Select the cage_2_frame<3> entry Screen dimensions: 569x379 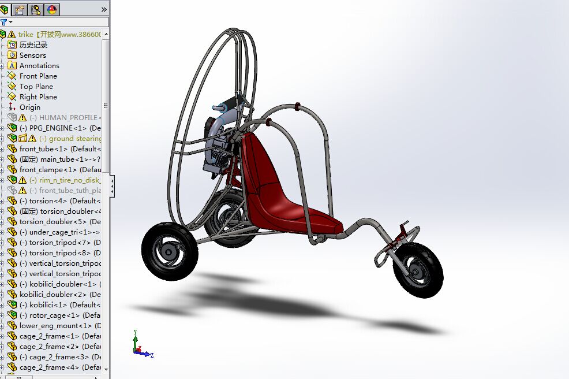coord(60,357)
